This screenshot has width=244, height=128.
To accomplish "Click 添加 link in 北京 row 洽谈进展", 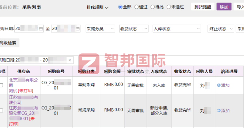I will click(x=225, y=85).
